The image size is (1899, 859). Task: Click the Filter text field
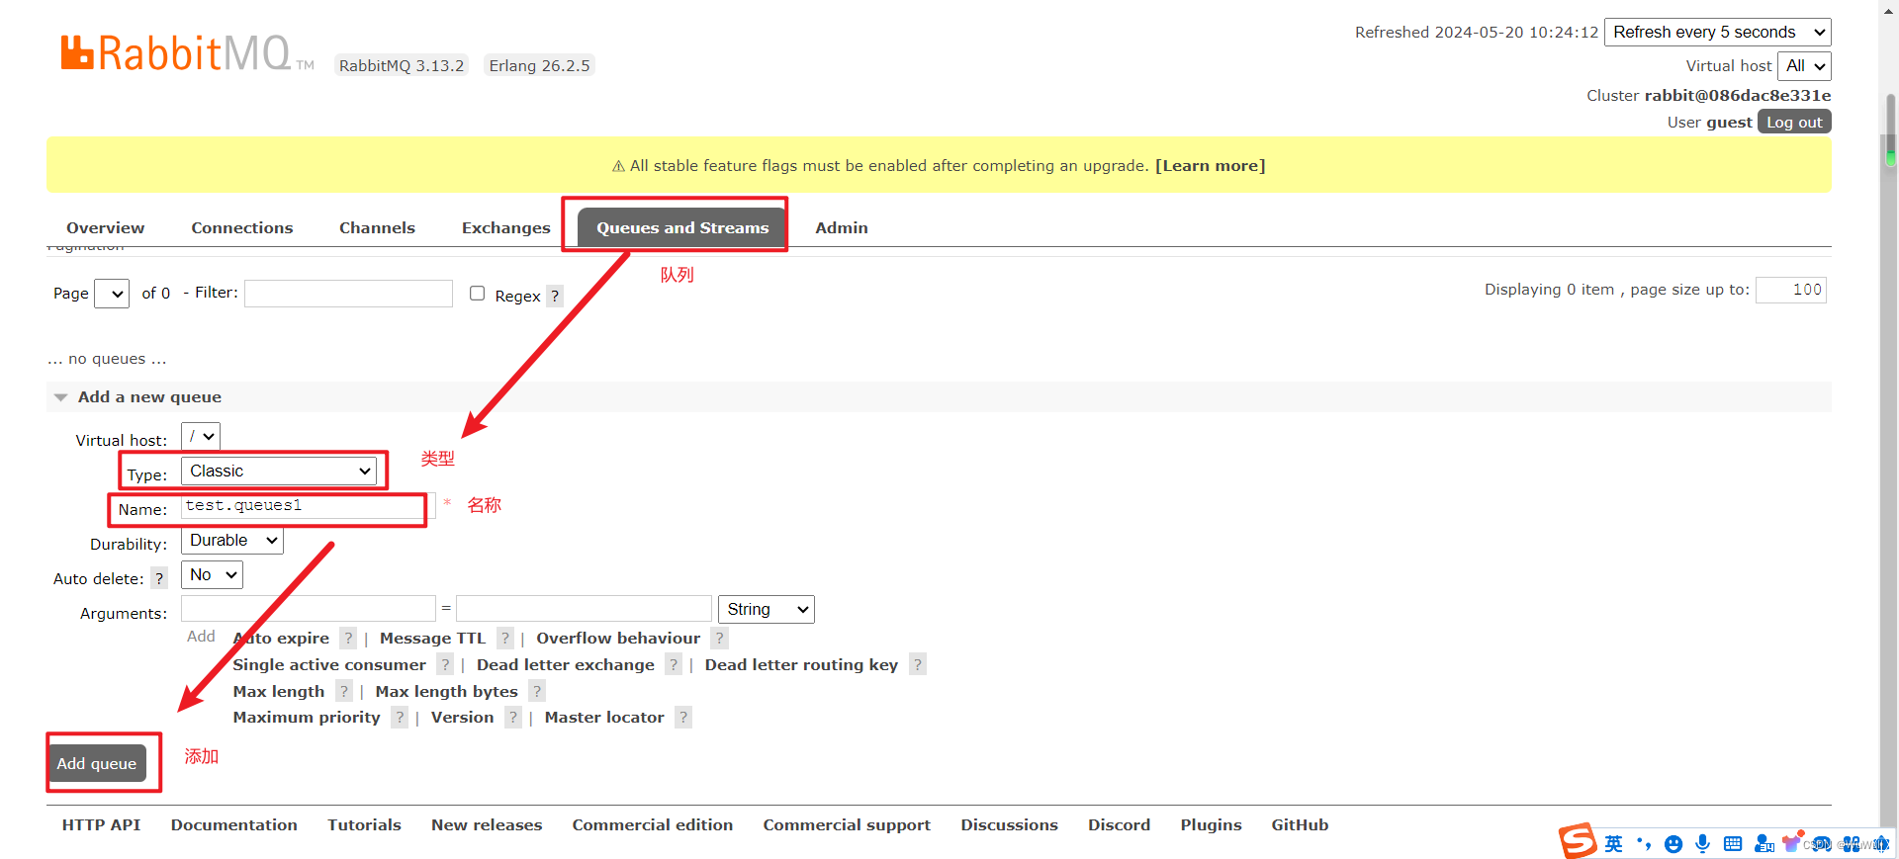point(348,294)
